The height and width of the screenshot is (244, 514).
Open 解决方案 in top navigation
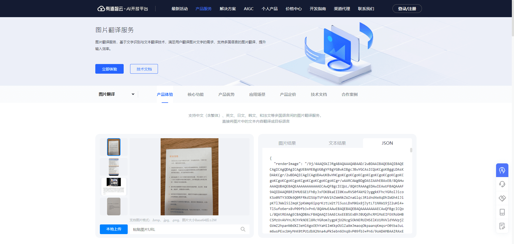pyautogui.click(x=228, y=9)
